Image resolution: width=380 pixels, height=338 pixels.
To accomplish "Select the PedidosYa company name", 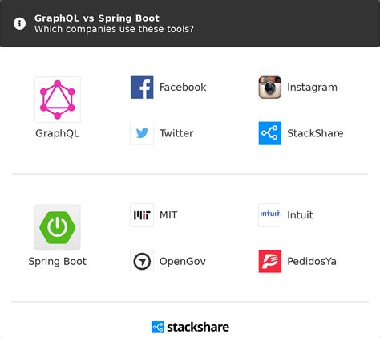I will 312,261.
